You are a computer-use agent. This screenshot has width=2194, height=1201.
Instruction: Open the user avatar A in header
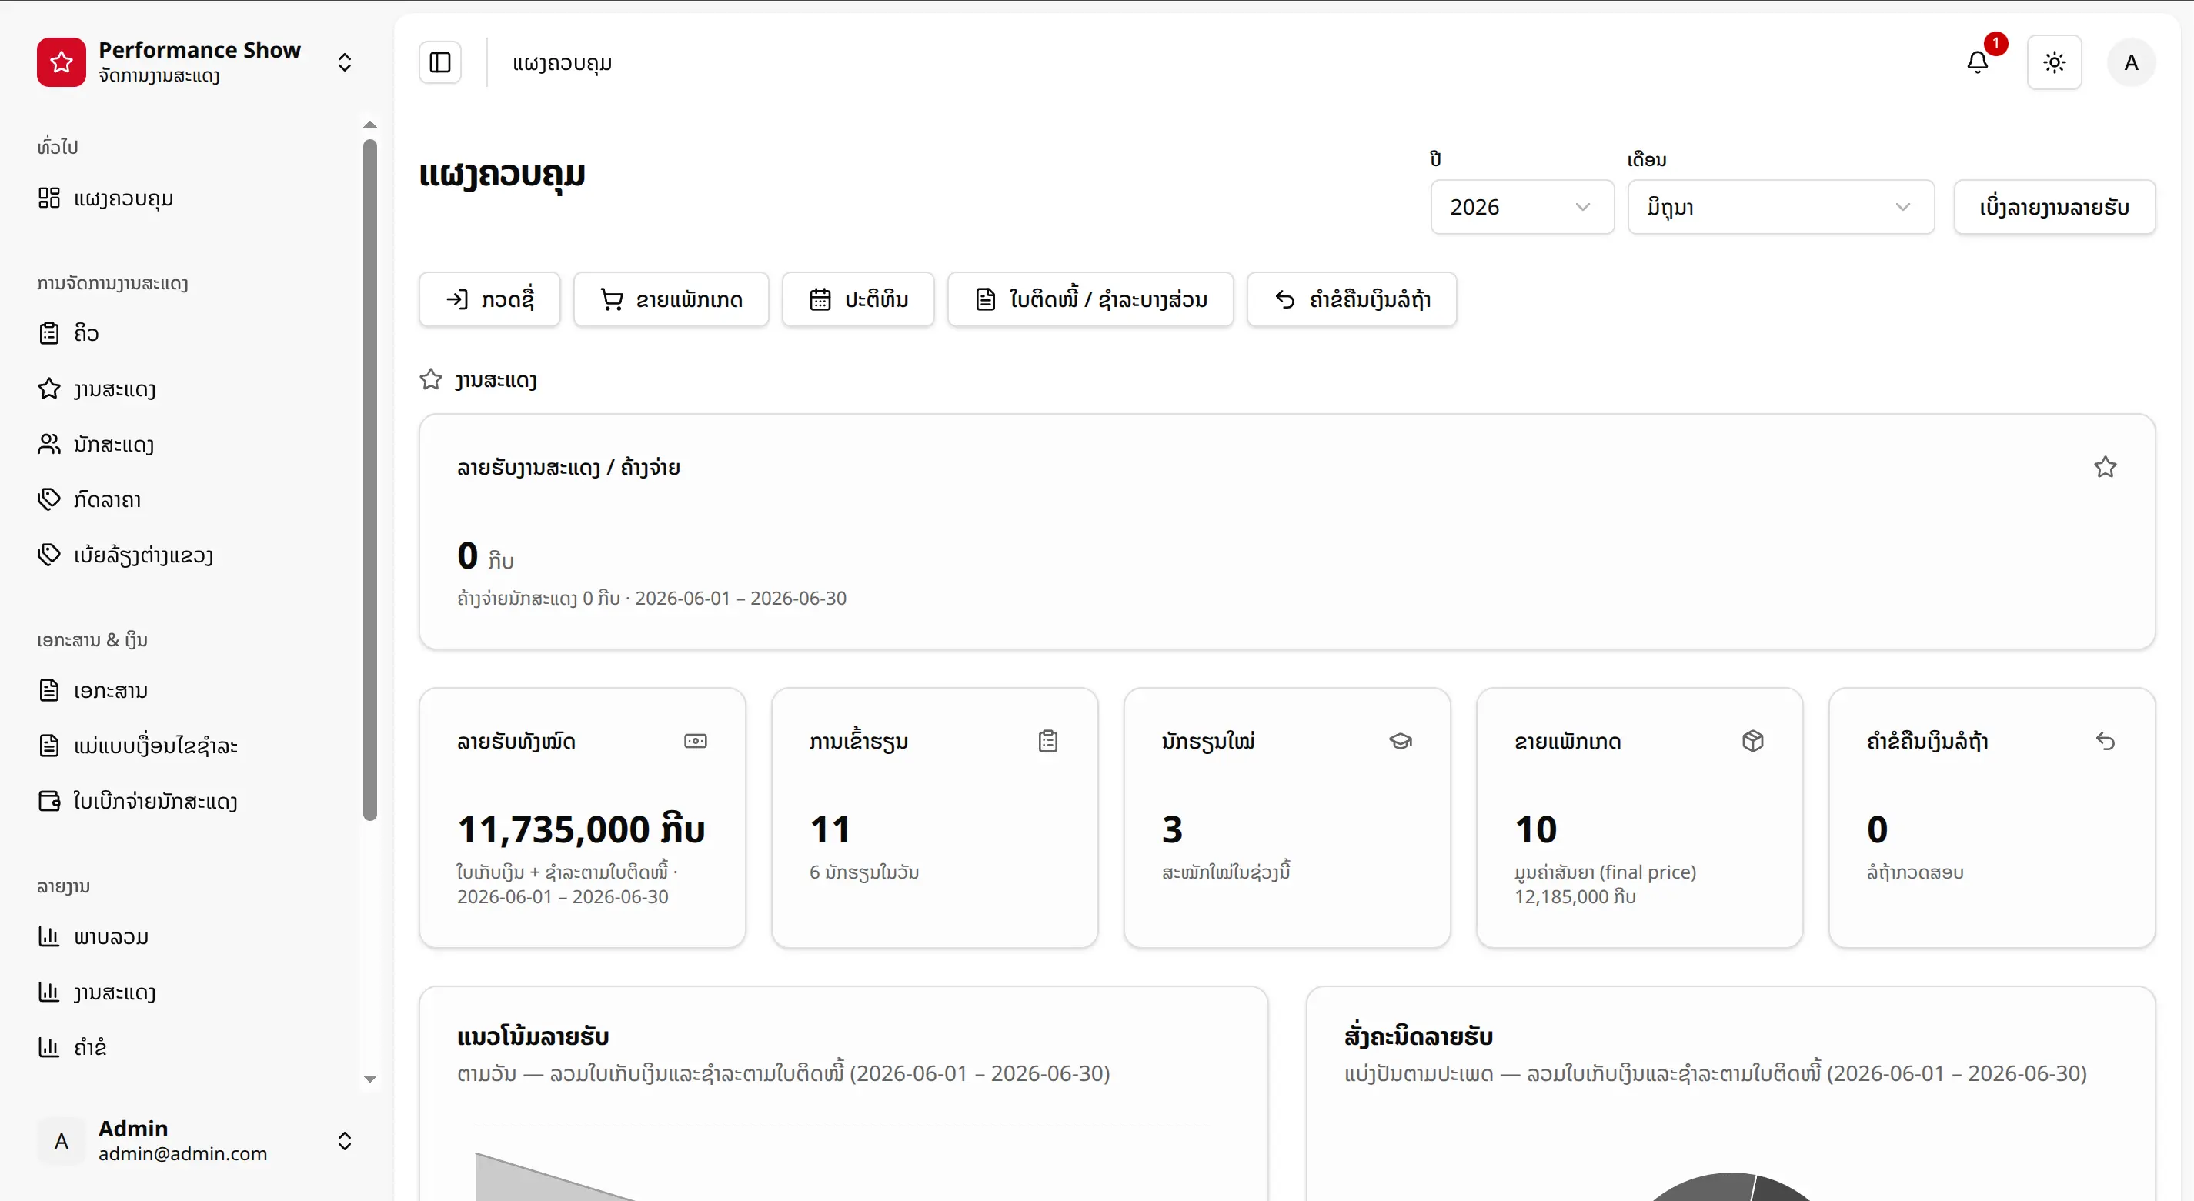pos(2131,62)
